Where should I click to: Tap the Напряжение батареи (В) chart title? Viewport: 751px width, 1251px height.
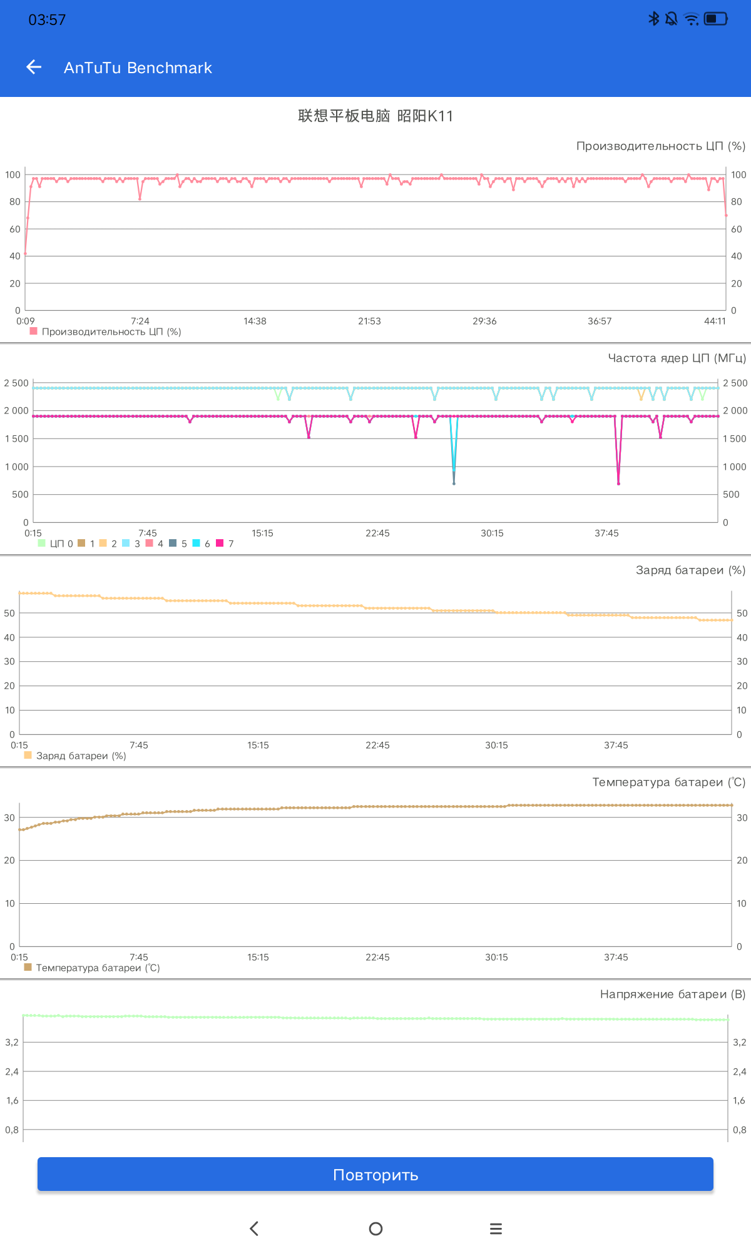[673, 994]
